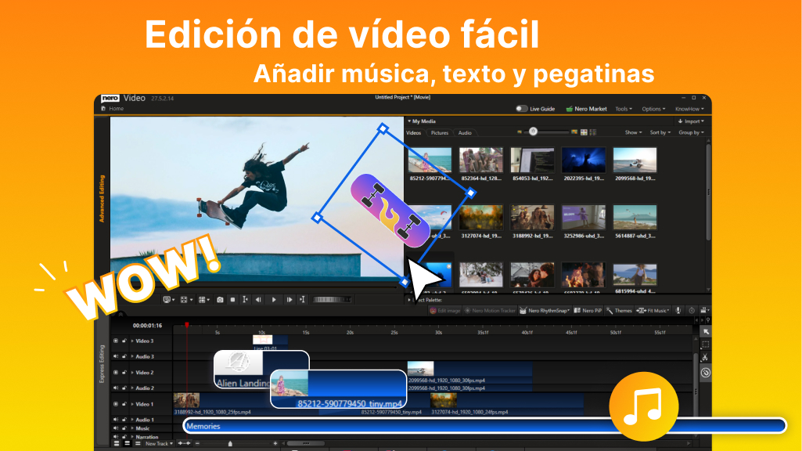Switch media panel to grid view icon
802x451 pixels.
[584, 132]
